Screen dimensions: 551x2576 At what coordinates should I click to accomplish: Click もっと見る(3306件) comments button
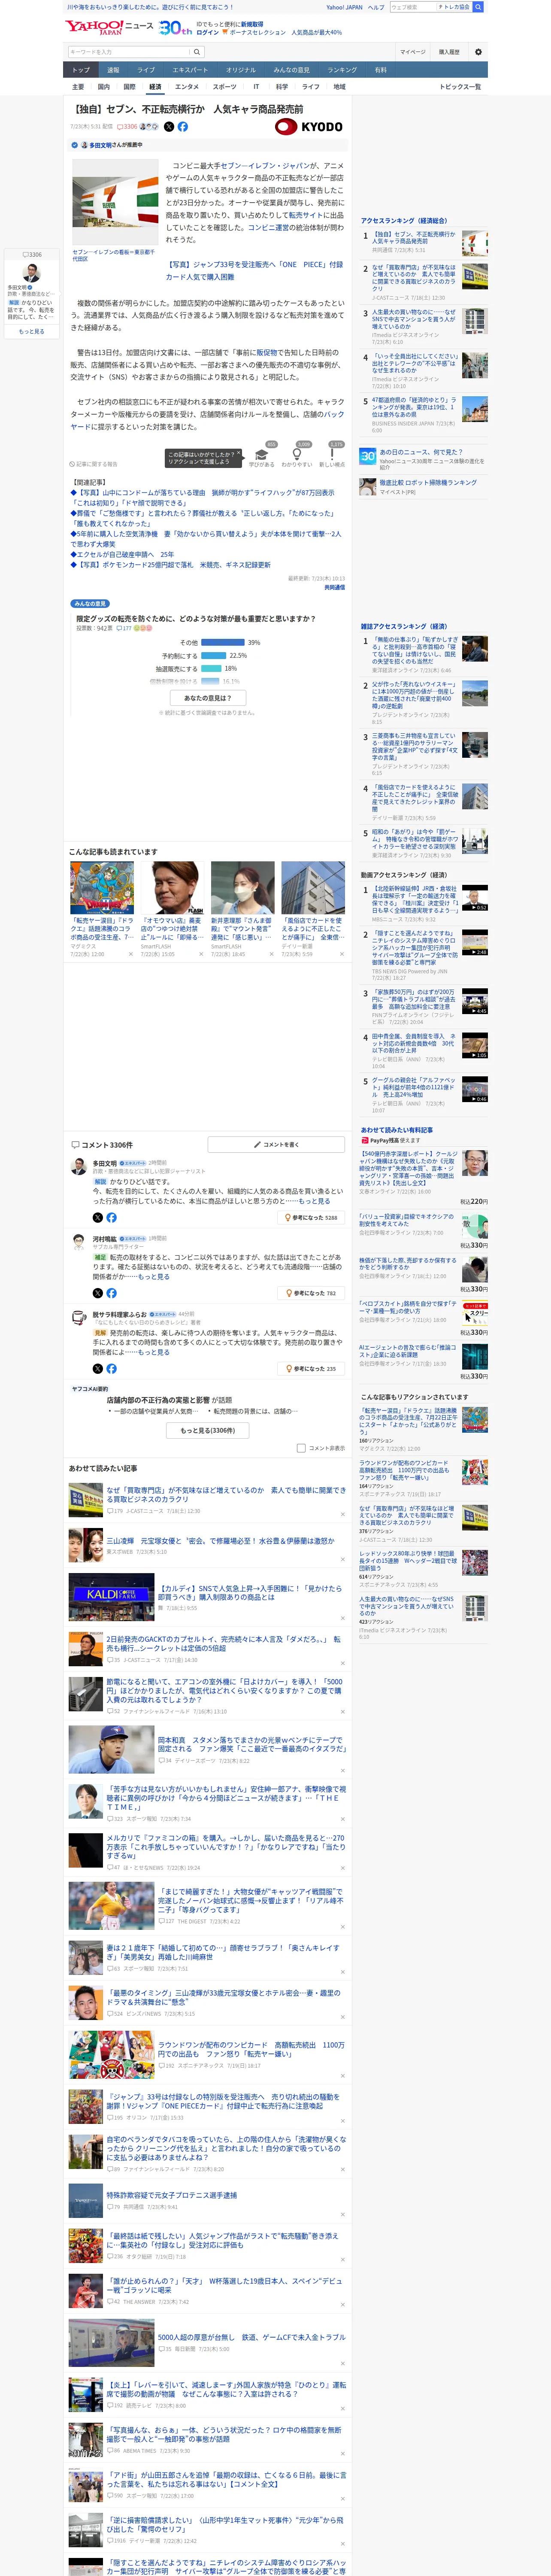tap(208, 1431)
